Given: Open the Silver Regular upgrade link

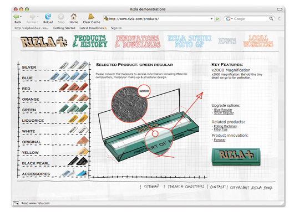Looking at the screenshot, I should click(224, 113).
